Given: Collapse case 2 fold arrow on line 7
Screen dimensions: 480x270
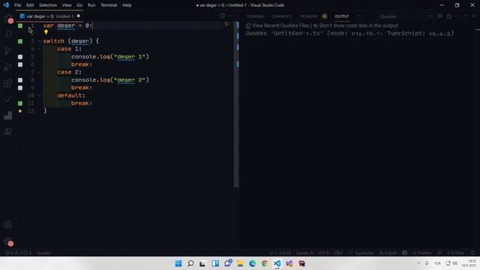Looking at the screenshot, I should pos(40,72).
